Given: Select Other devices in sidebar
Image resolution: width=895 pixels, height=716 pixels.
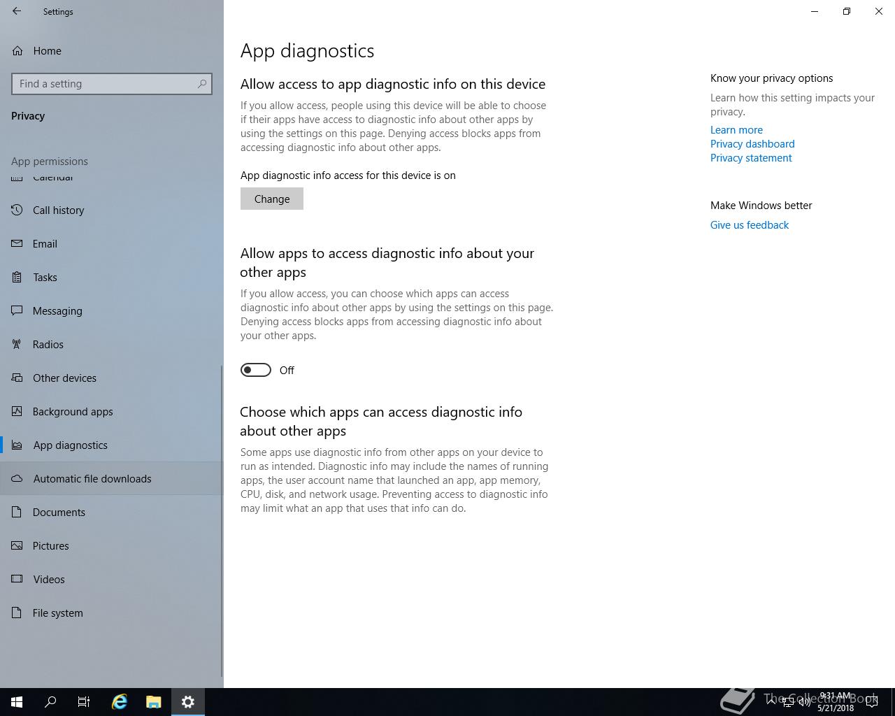Looking at the screenshot, I should point(112,378).
